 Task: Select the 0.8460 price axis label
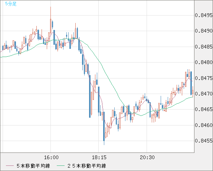(204, 125)
